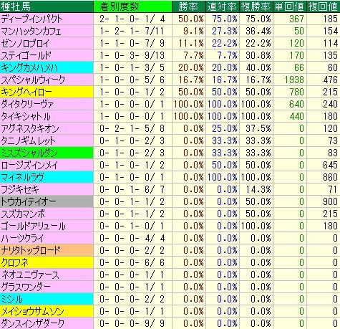
Task: Click ディープインパクト 単回値 367
Action: pos(296,19)
